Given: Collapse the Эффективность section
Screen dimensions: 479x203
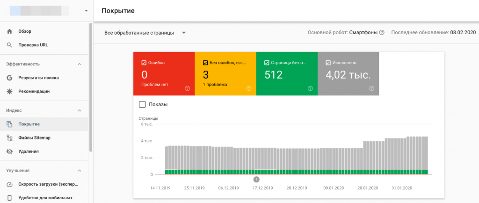Looking at the screenshot, I should click(x=80, y=64).
